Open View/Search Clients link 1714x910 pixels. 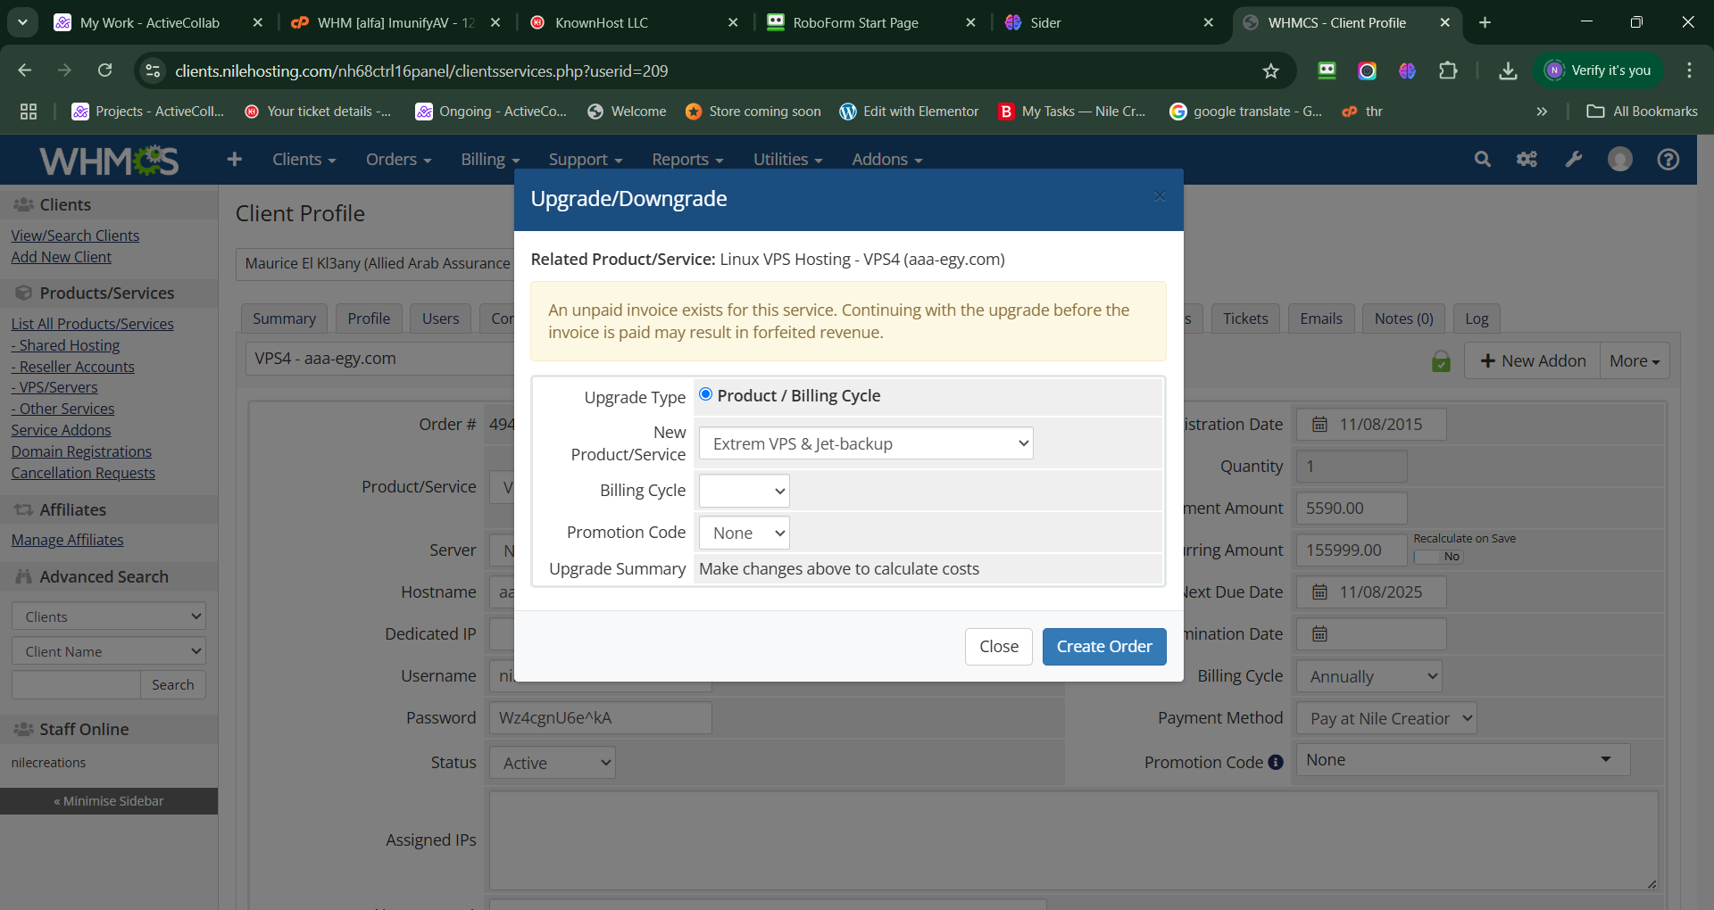75,236
